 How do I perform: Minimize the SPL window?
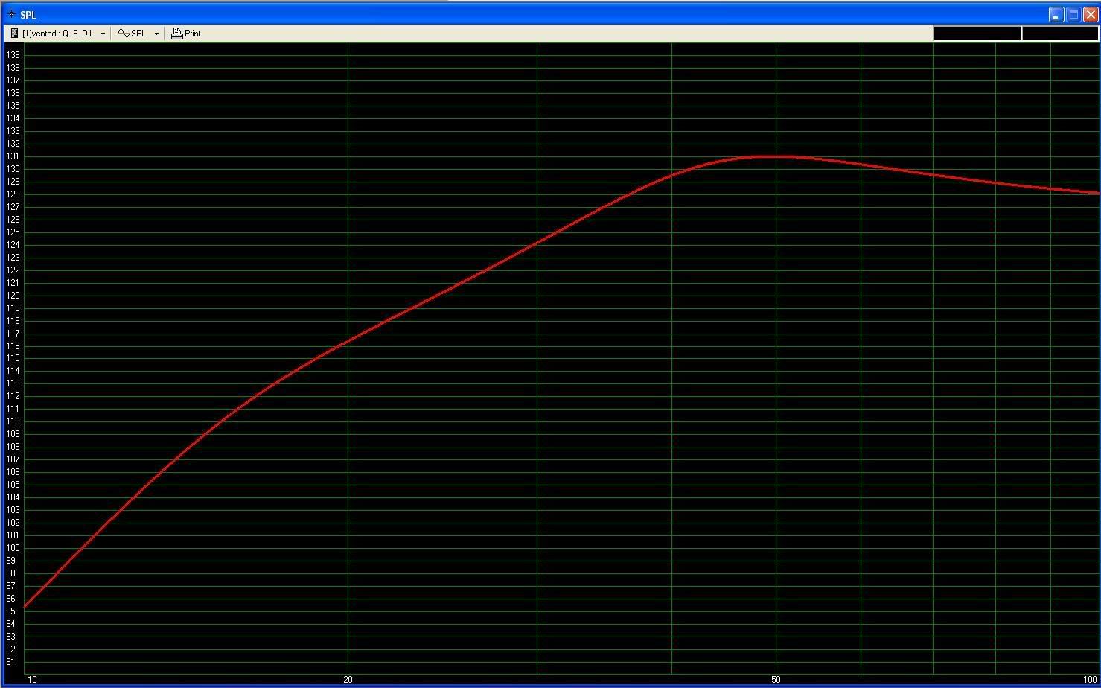point(1056,14)
